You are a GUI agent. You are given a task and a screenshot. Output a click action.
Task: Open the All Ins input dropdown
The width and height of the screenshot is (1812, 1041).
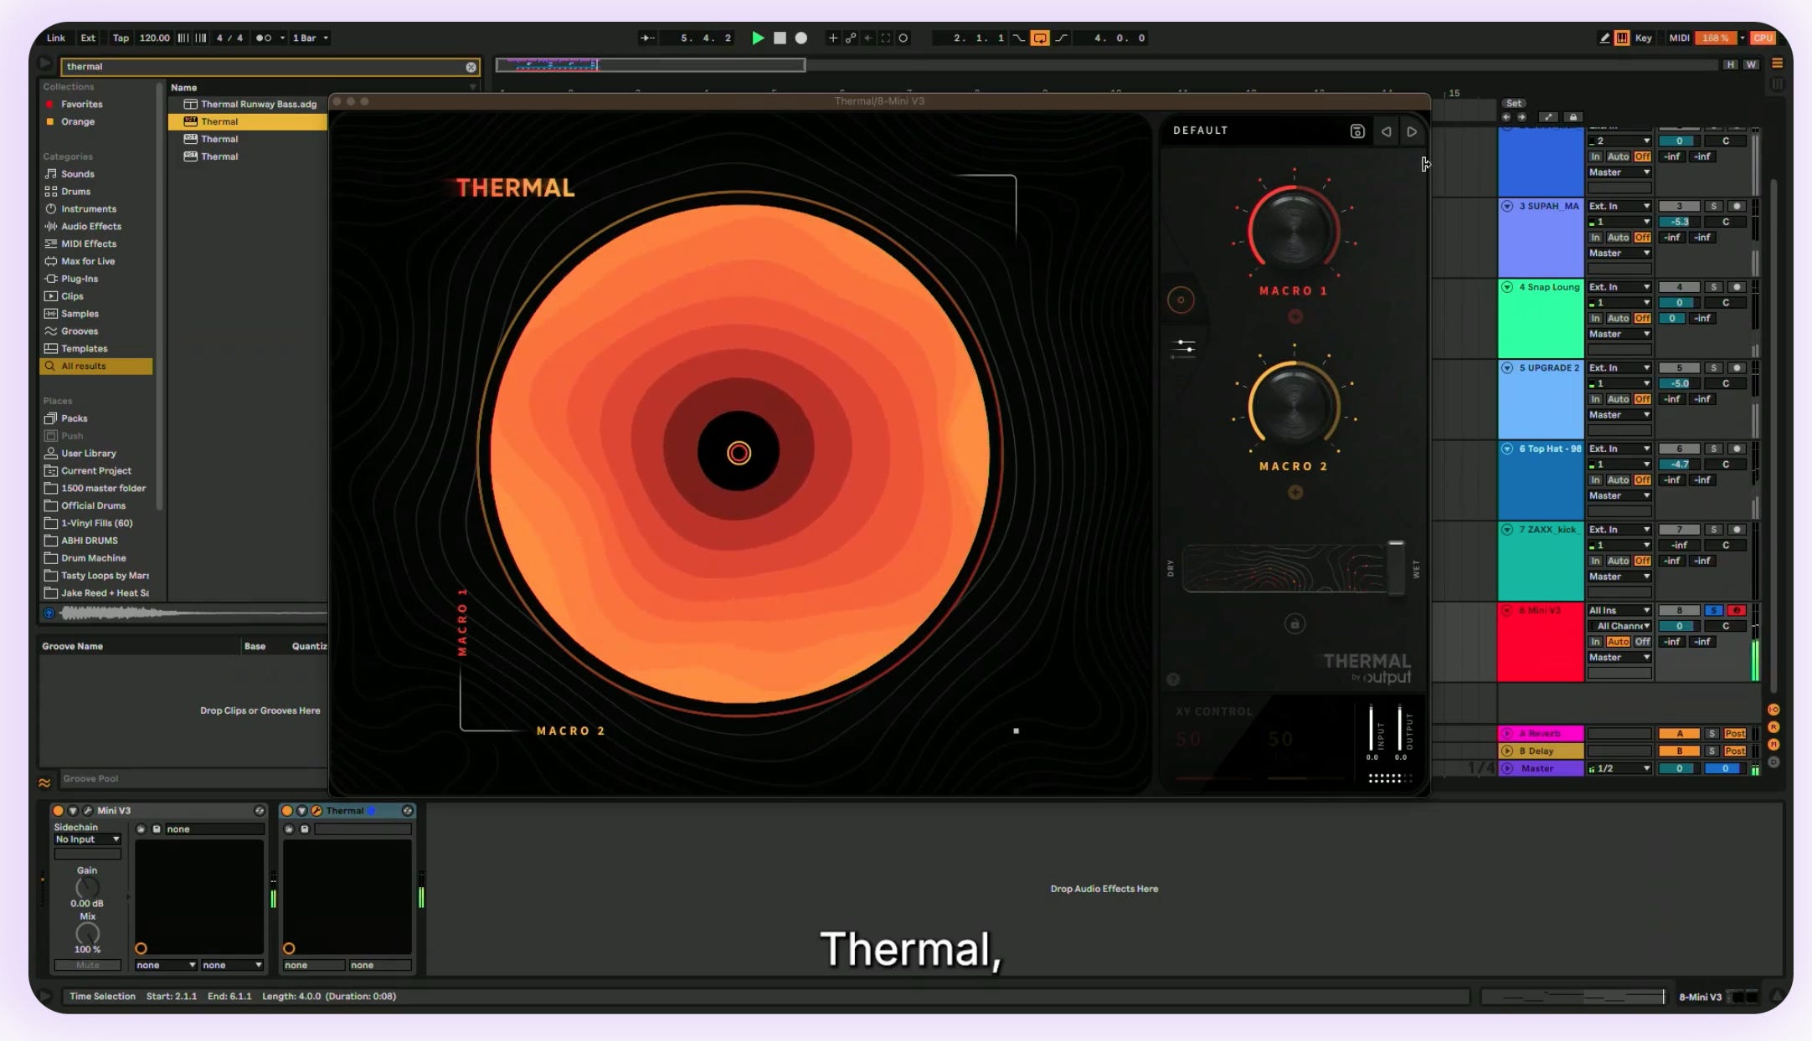pyautogui.click(x=1619, y=611)
